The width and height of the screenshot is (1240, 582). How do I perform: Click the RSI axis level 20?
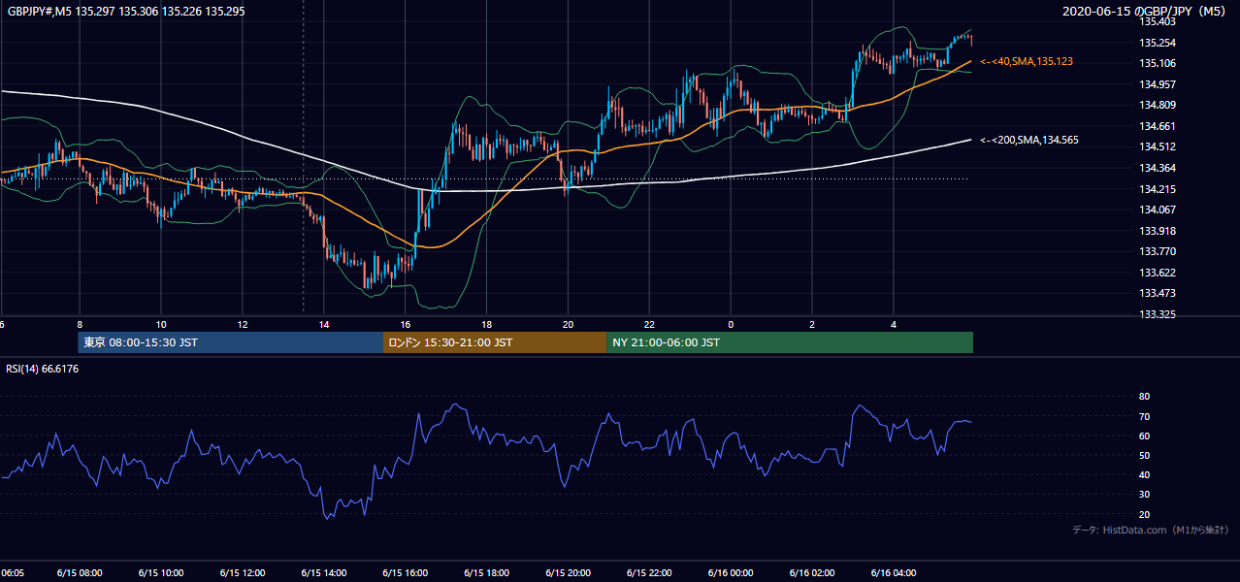tap(1144, 514)
